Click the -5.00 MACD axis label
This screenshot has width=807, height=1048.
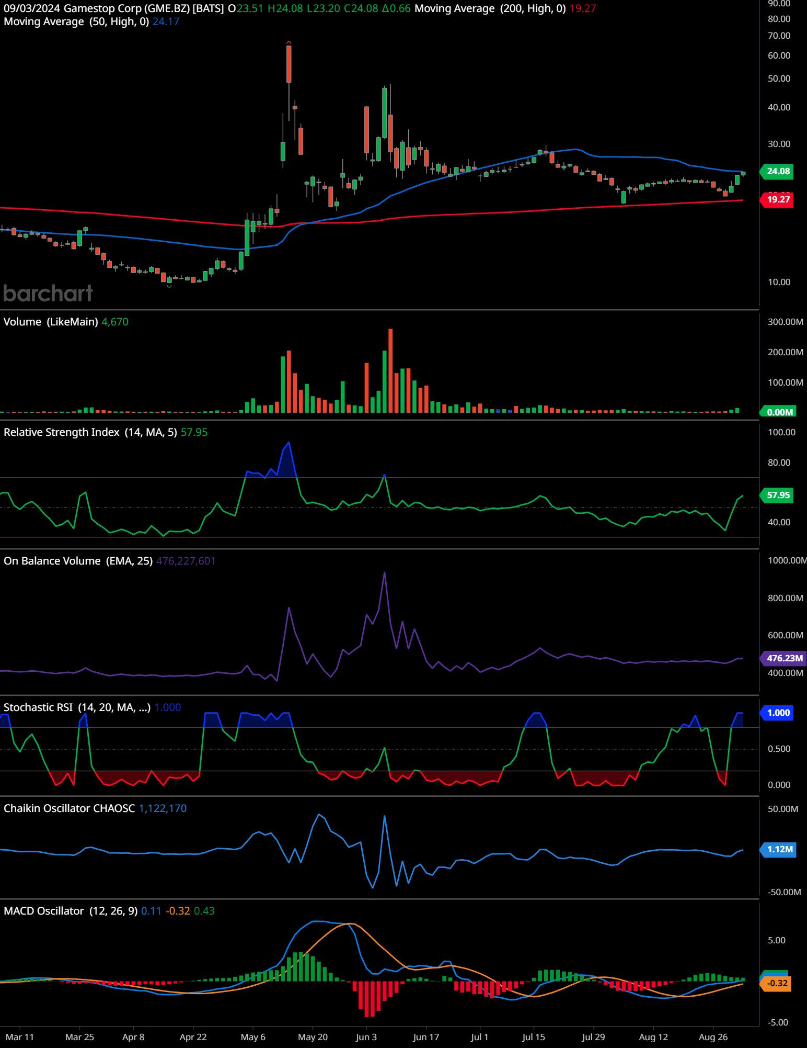click(778, 1022)
